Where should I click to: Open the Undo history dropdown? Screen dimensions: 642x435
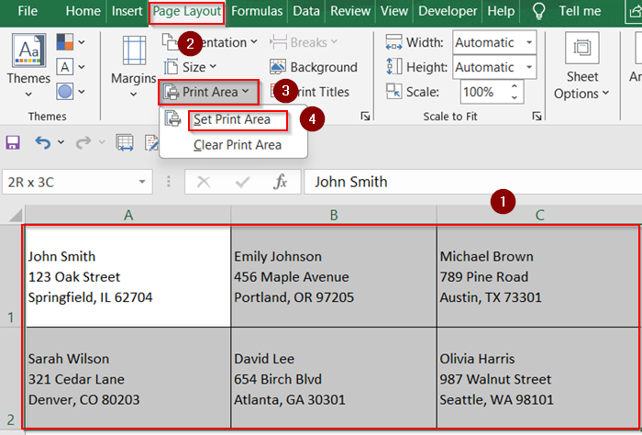pos(61,142)
